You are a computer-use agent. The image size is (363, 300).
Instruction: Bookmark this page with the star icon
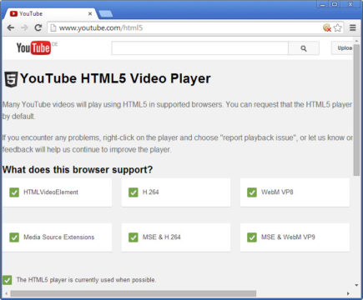pyautogui.click(x=337, y=27)
